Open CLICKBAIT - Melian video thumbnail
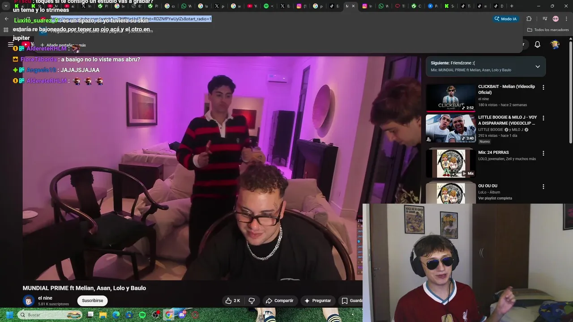The height and width of the screenshot is (322, 573). click(x=450, y=98)
